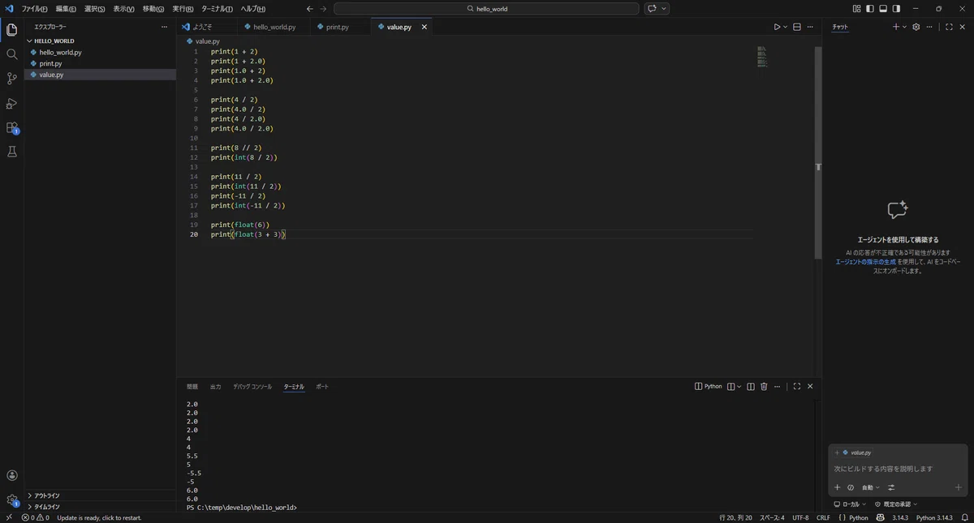Open the 編集 menu

point(66,9)
